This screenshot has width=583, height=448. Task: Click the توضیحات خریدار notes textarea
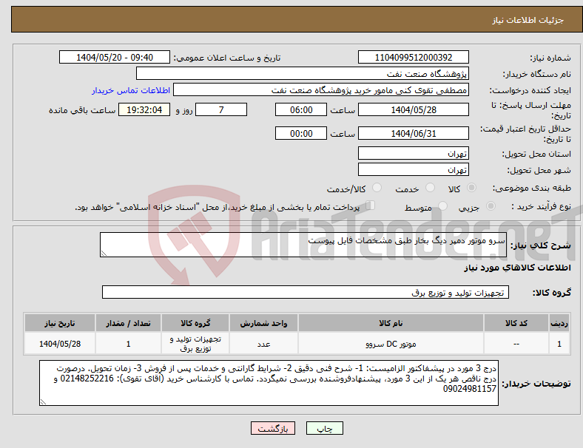click(x=269, y=383)
